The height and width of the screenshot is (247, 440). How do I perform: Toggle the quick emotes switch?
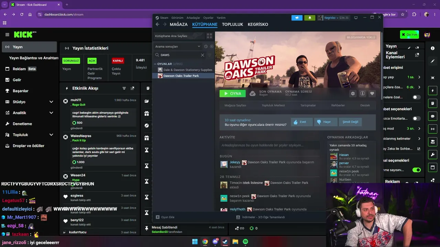coord(416,118)
